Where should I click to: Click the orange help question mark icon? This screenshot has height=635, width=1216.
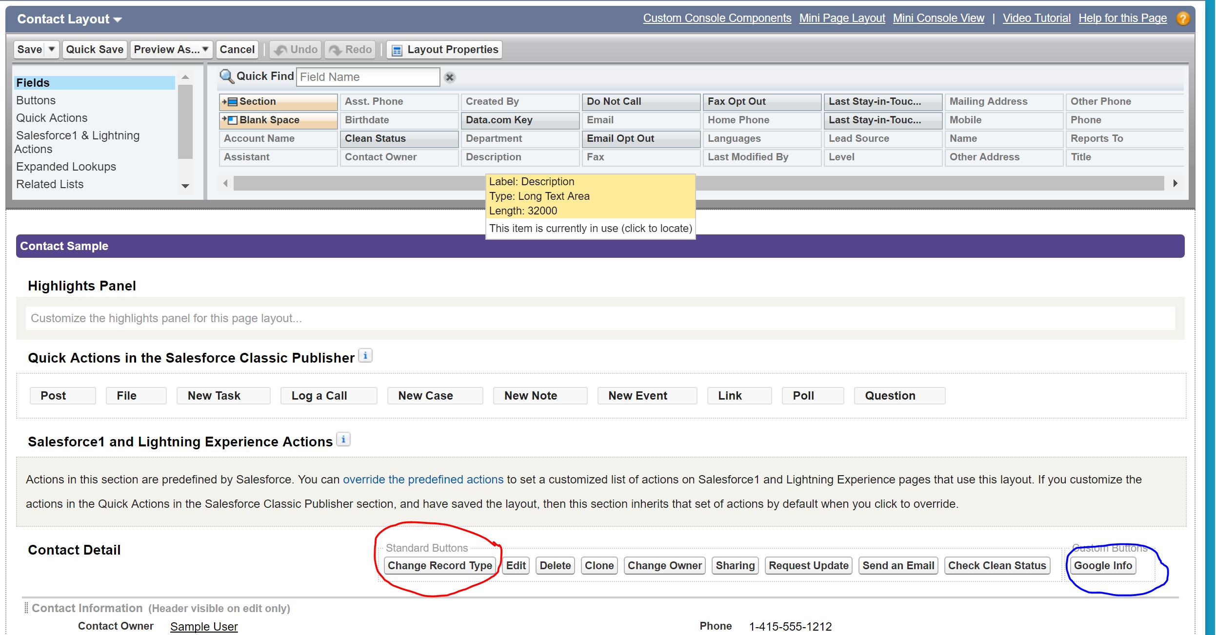pos(1183,19)
